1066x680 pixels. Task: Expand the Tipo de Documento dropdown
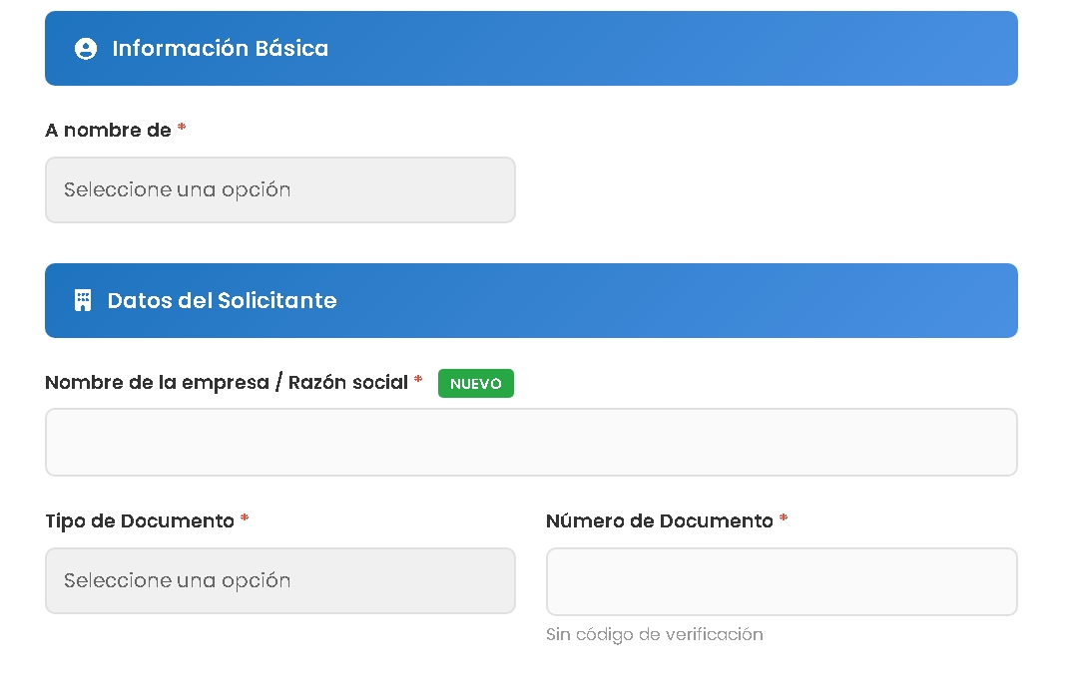279,580
